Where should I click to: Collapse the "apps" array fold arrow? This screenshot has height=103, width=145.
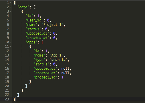tap(11, 42)
